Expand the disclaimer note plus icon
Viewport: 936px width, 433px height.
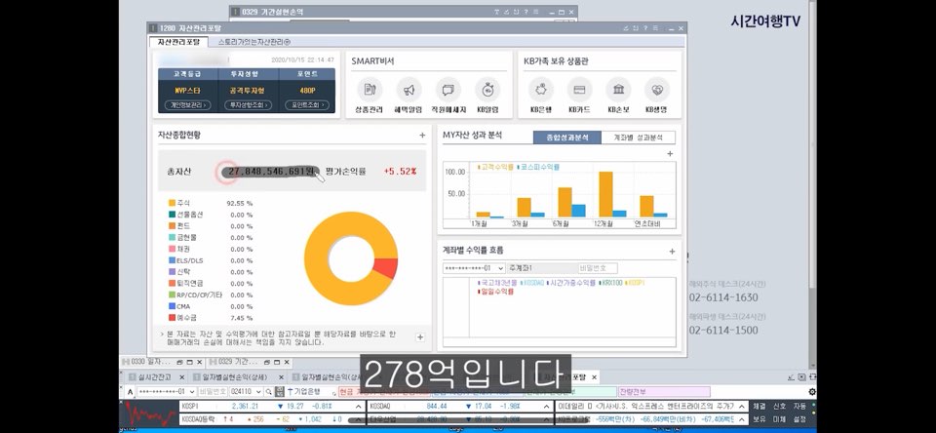click(x=420, y=337)
